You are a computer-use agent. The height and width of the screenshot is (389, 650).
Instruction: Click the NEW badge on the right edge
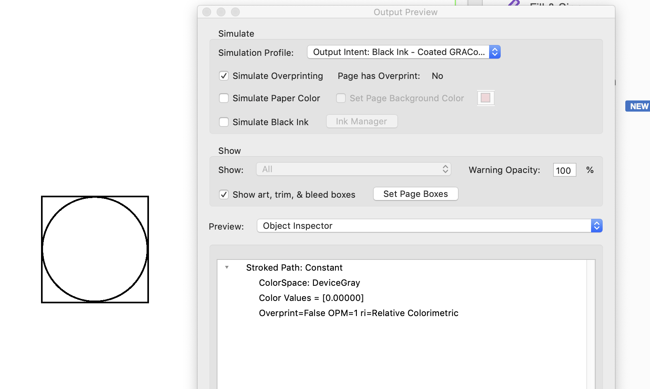click(x=637, y=106)
